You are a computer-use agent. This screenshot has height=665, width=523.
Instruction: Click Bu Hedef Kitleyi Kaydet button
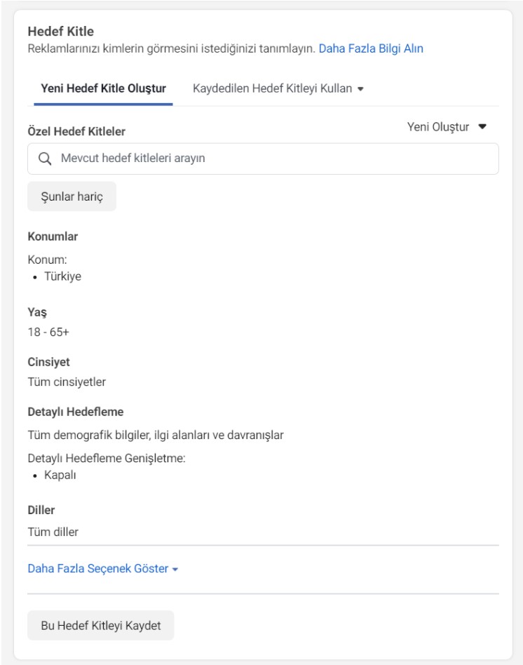pos(101,626)
